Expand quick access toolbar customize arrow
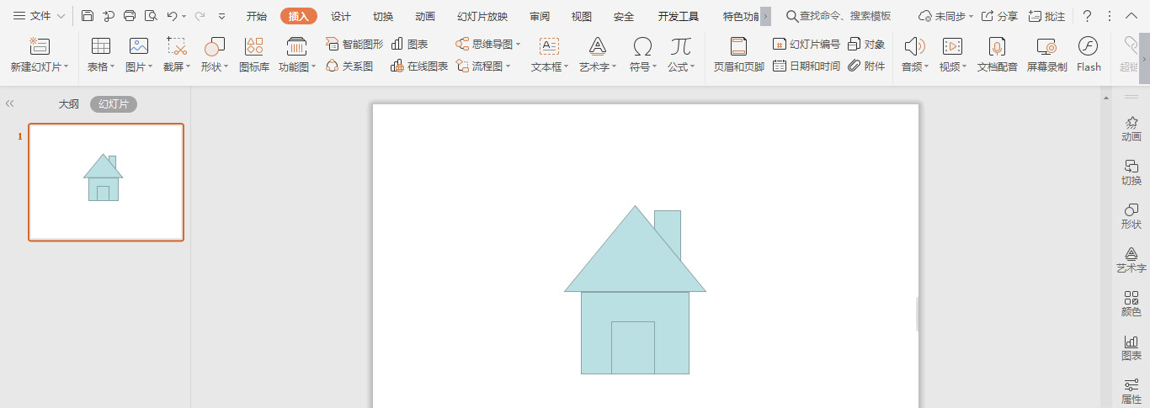Viewport: 1150px width, 408px height. (x=221, y=16)
